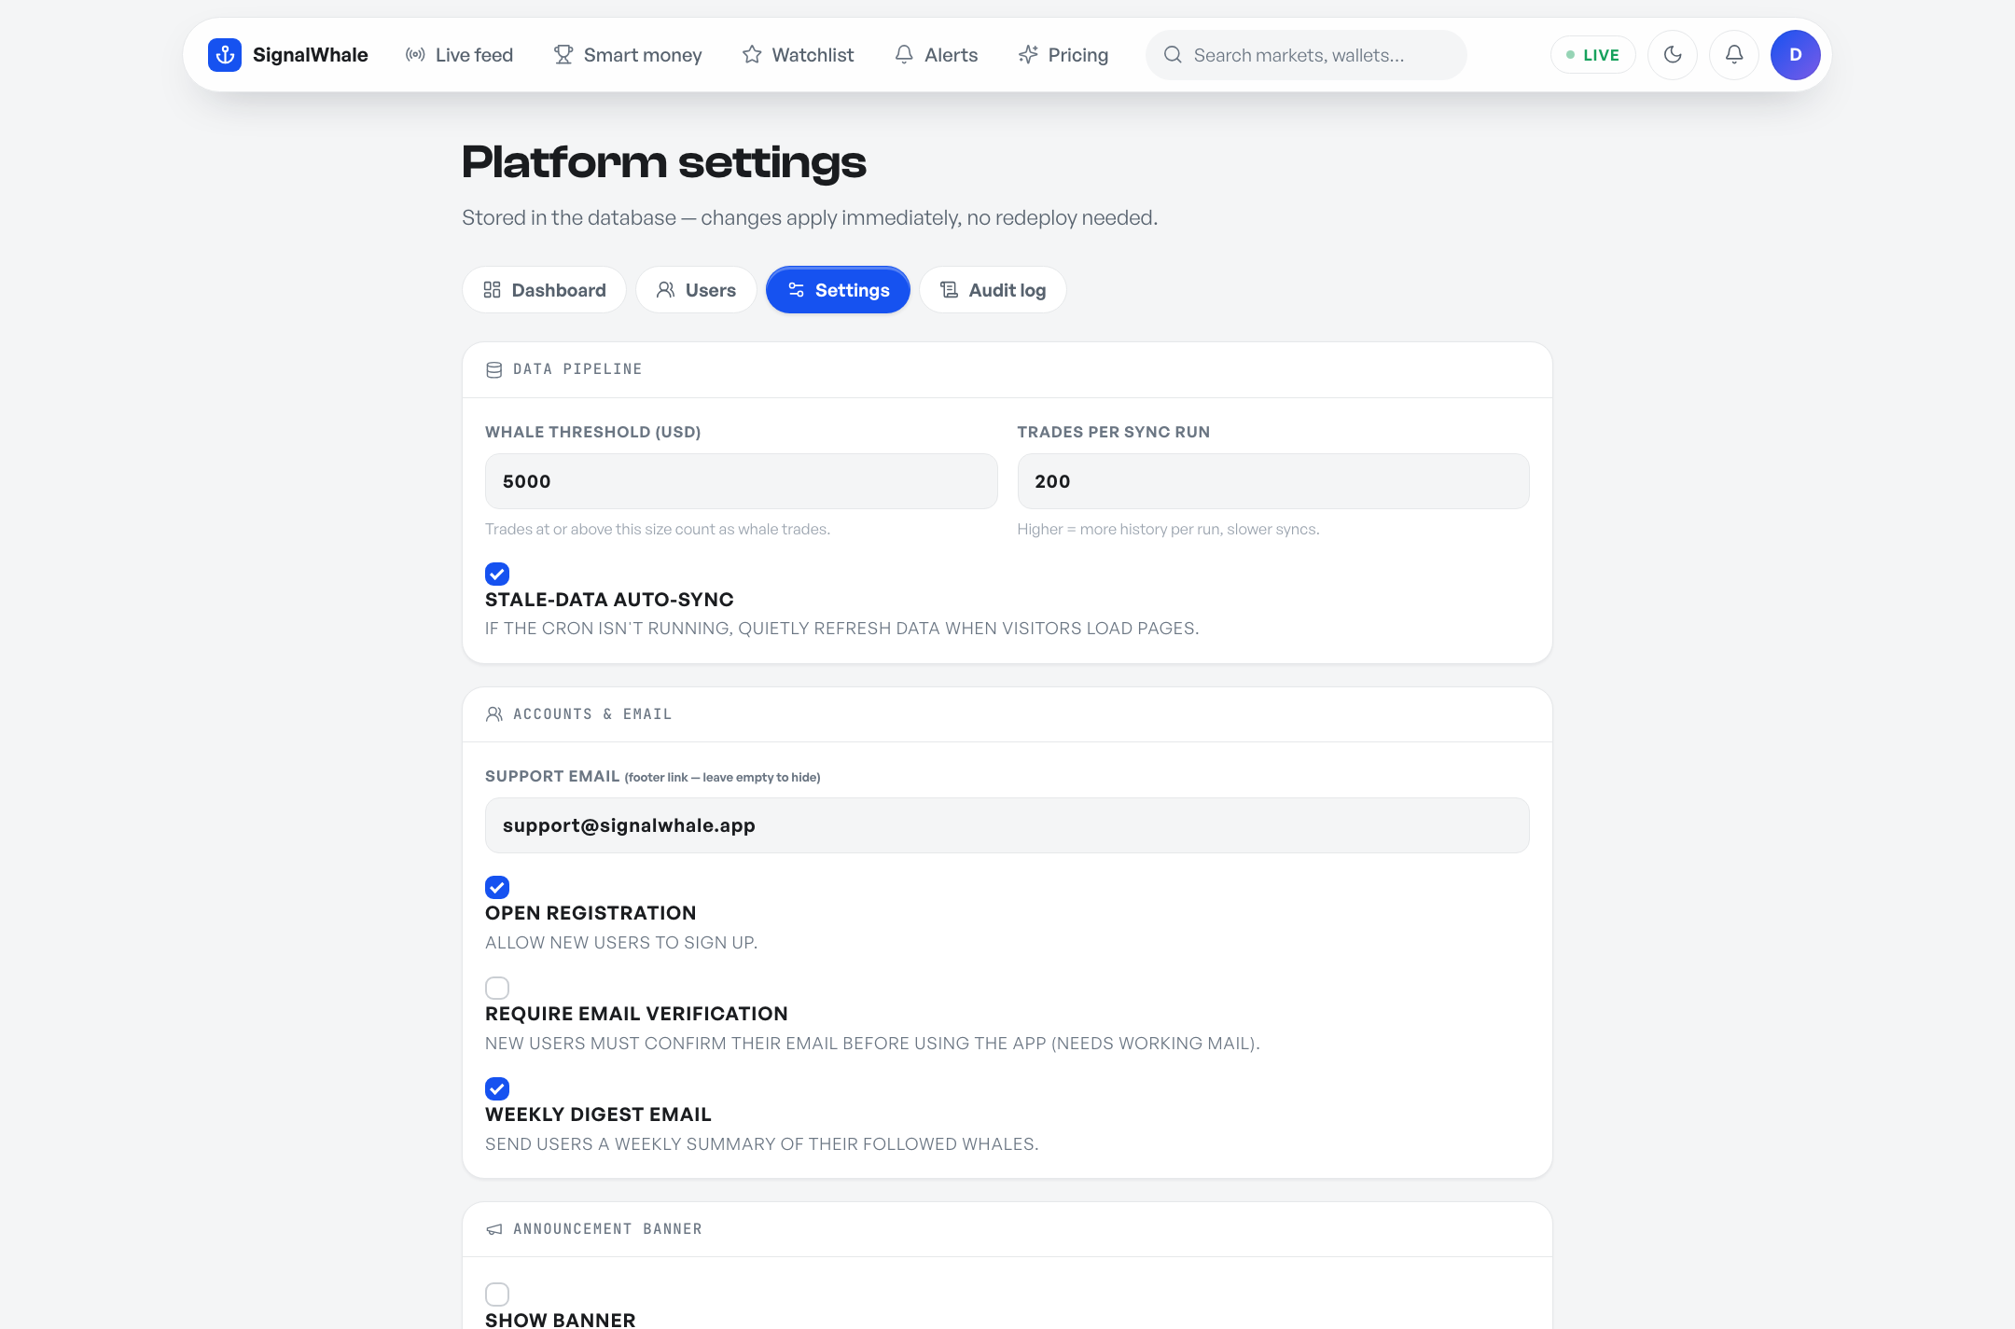The width and height of the screenshot is (2015, 1329).
Task: Focus the Trades per sync run field
Action: coord(1273,481)
